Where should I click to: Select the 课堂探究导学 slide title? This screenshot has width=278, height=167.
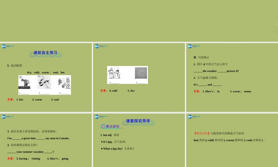pyautogui.click(x=138, y=121)
